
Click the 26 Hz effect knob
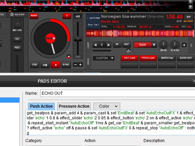[x=163, y=45]
